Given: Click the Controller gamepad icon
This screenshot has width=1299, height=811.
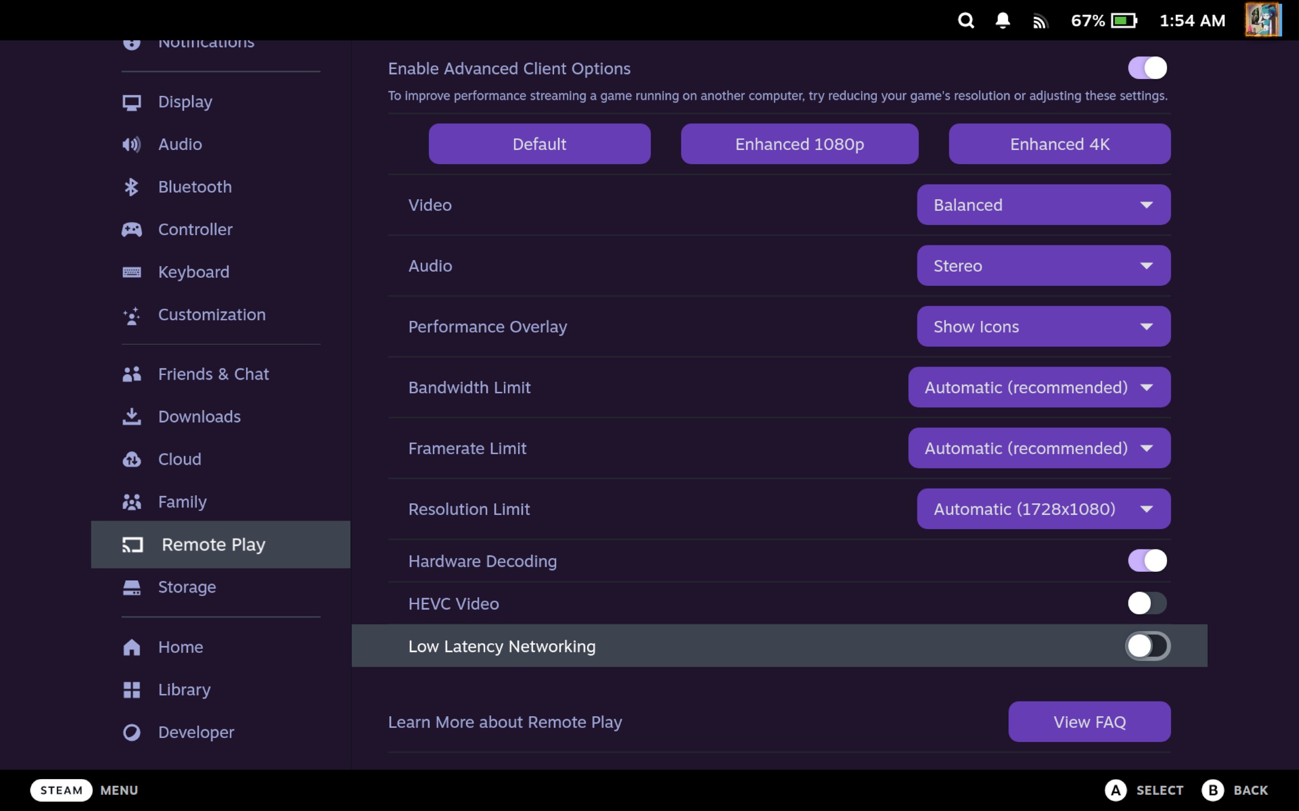Looking at the screenshot, I should tap(131, 230).
